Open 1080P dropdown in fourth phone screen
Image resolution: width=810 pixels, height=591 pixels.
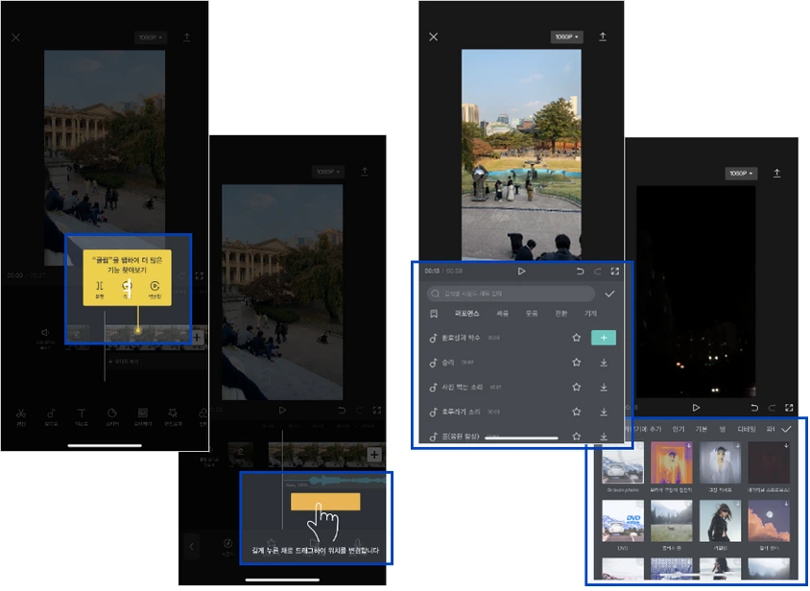click(741, 174)
